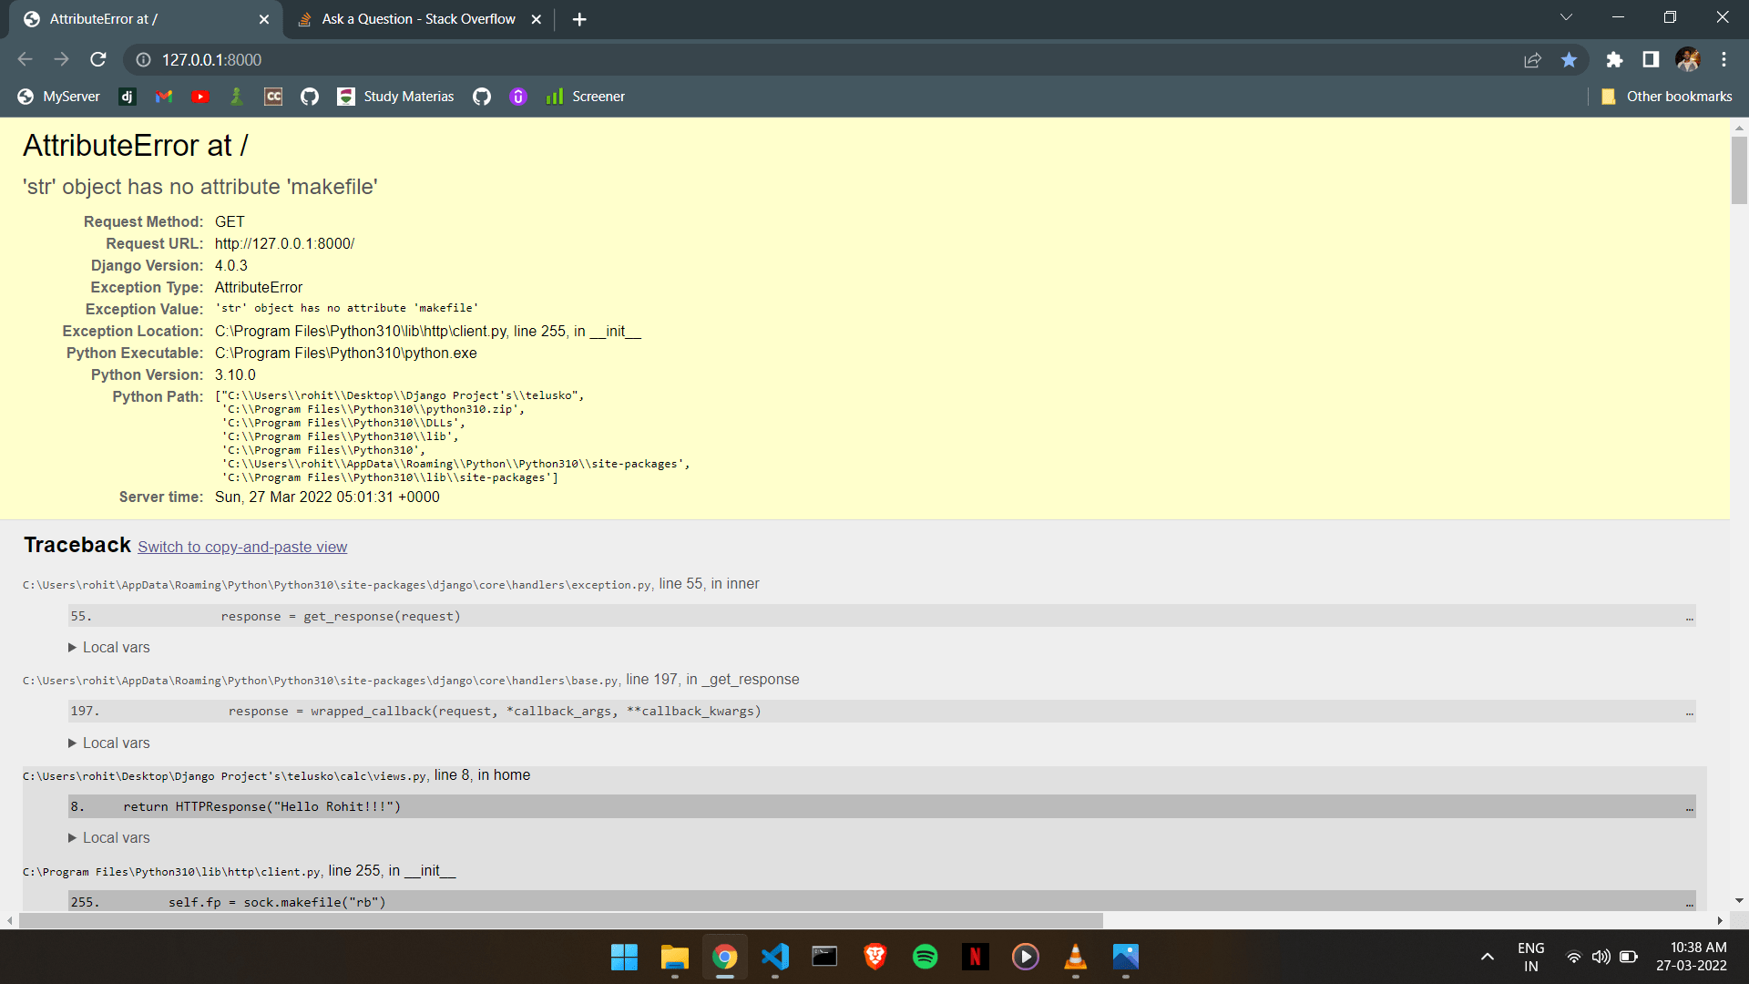Click the share page icon

coord(1532,59)
